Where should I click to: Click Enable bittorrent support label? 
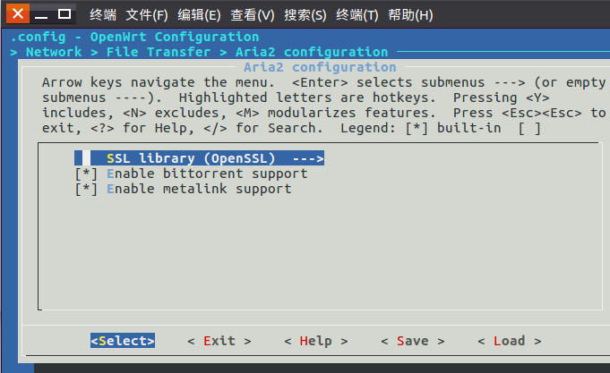[x=207, y=174]
